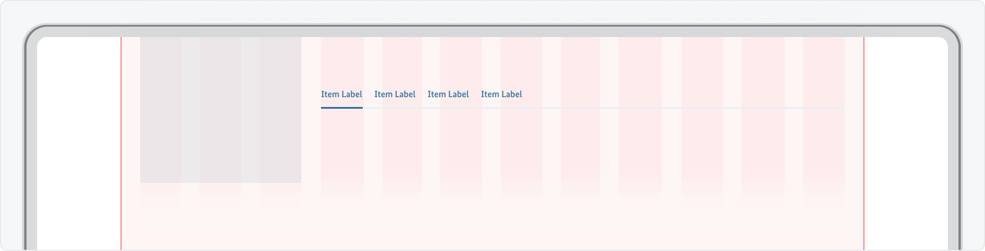Activate the fourth Item Label tab

click(x=501, y=94)
